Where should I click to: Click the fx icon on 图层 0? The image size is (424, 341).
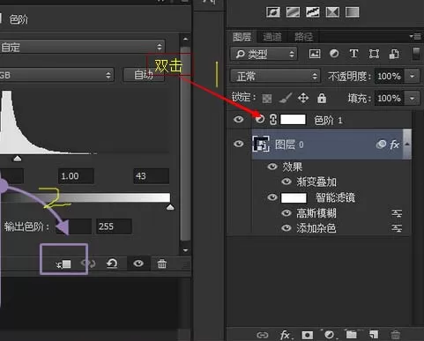[x=394, y=145]
